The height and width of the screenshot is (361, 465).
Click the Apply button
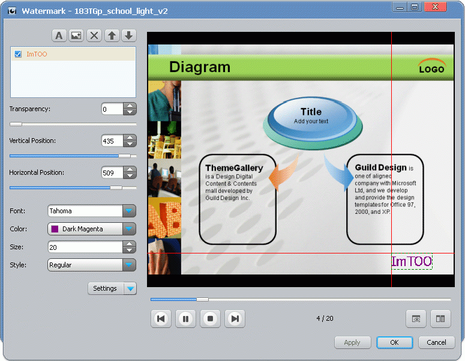coord(353,342)
